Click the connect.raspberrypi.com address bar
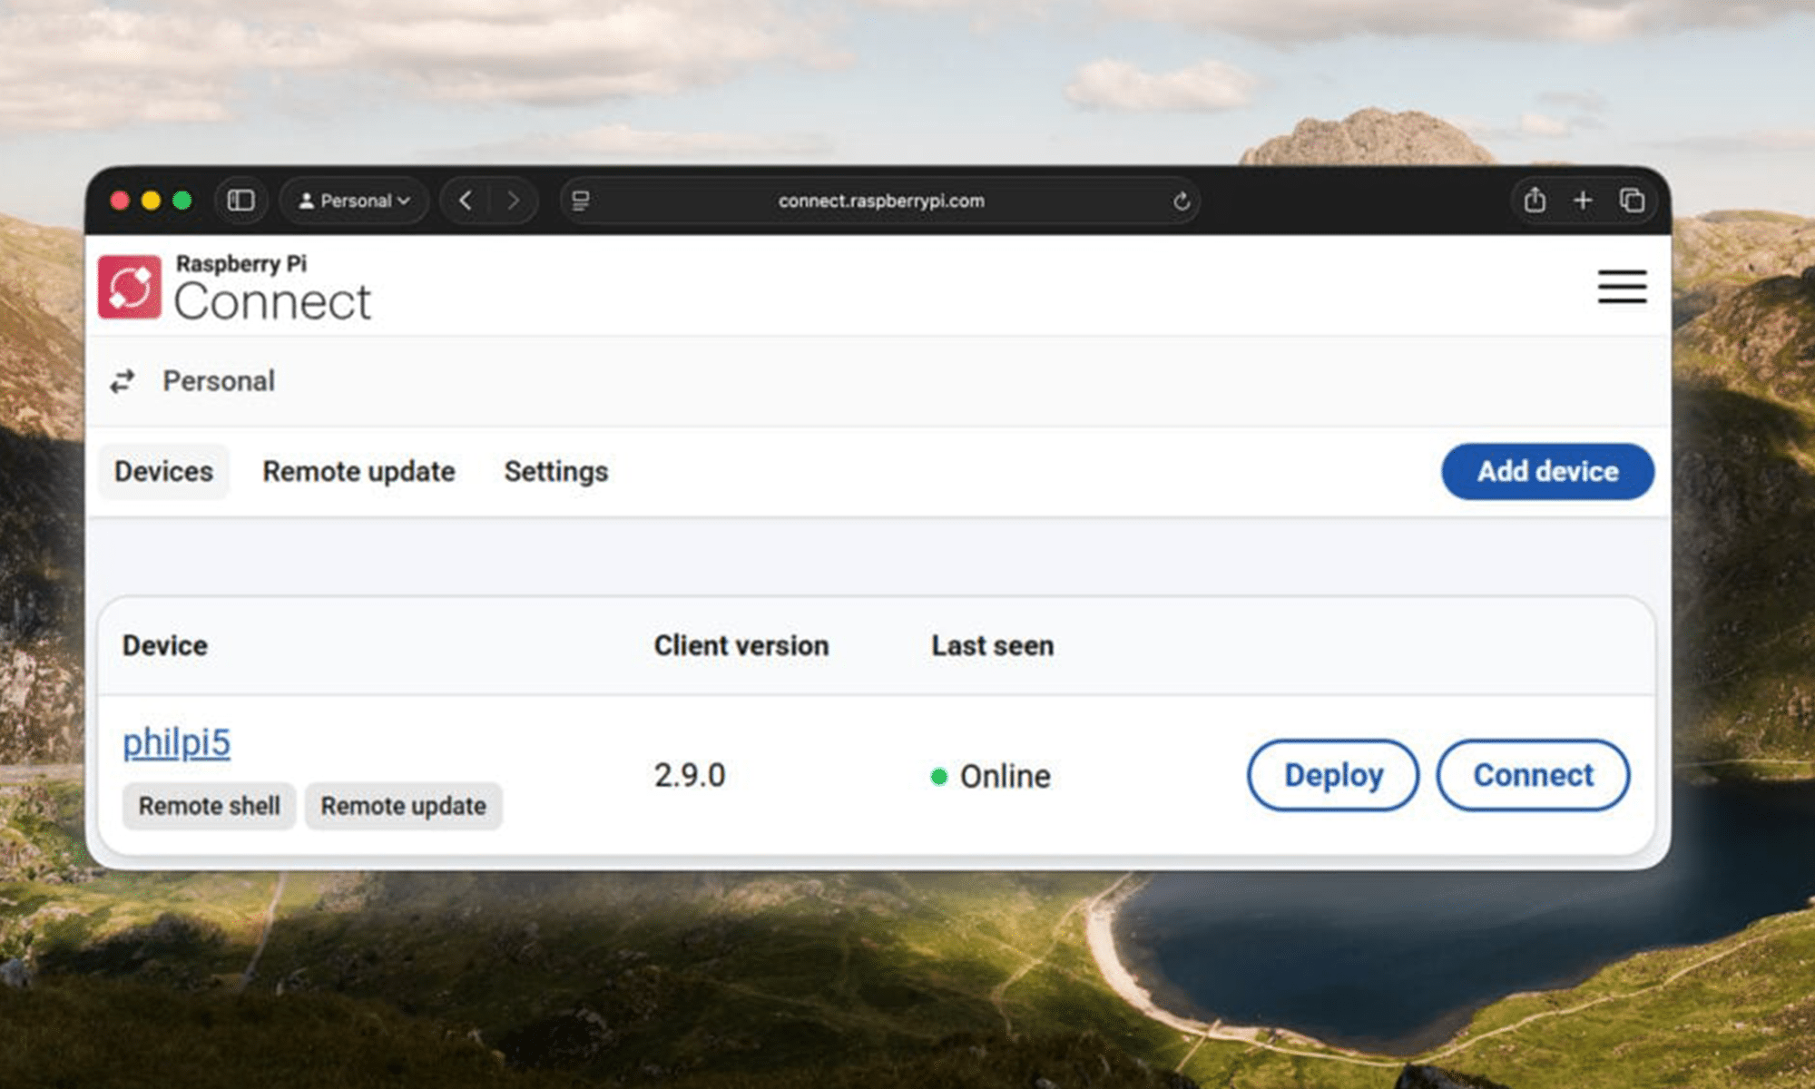Viewport: 1815px width, 1089px height. point(881,201)
